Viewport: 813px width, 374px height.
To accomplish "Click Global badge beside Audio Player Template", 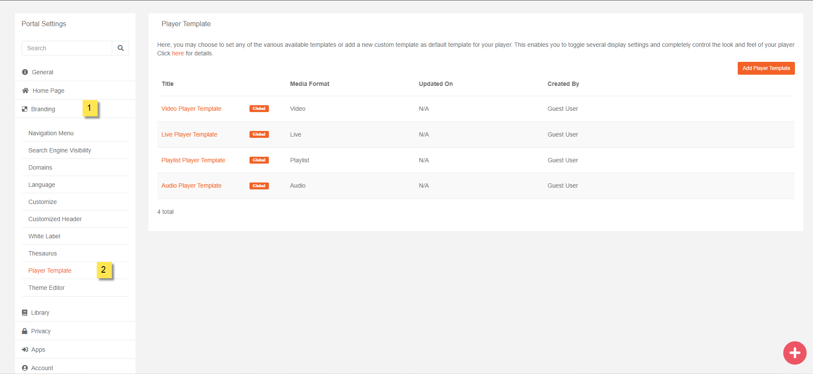I will 259,186.
